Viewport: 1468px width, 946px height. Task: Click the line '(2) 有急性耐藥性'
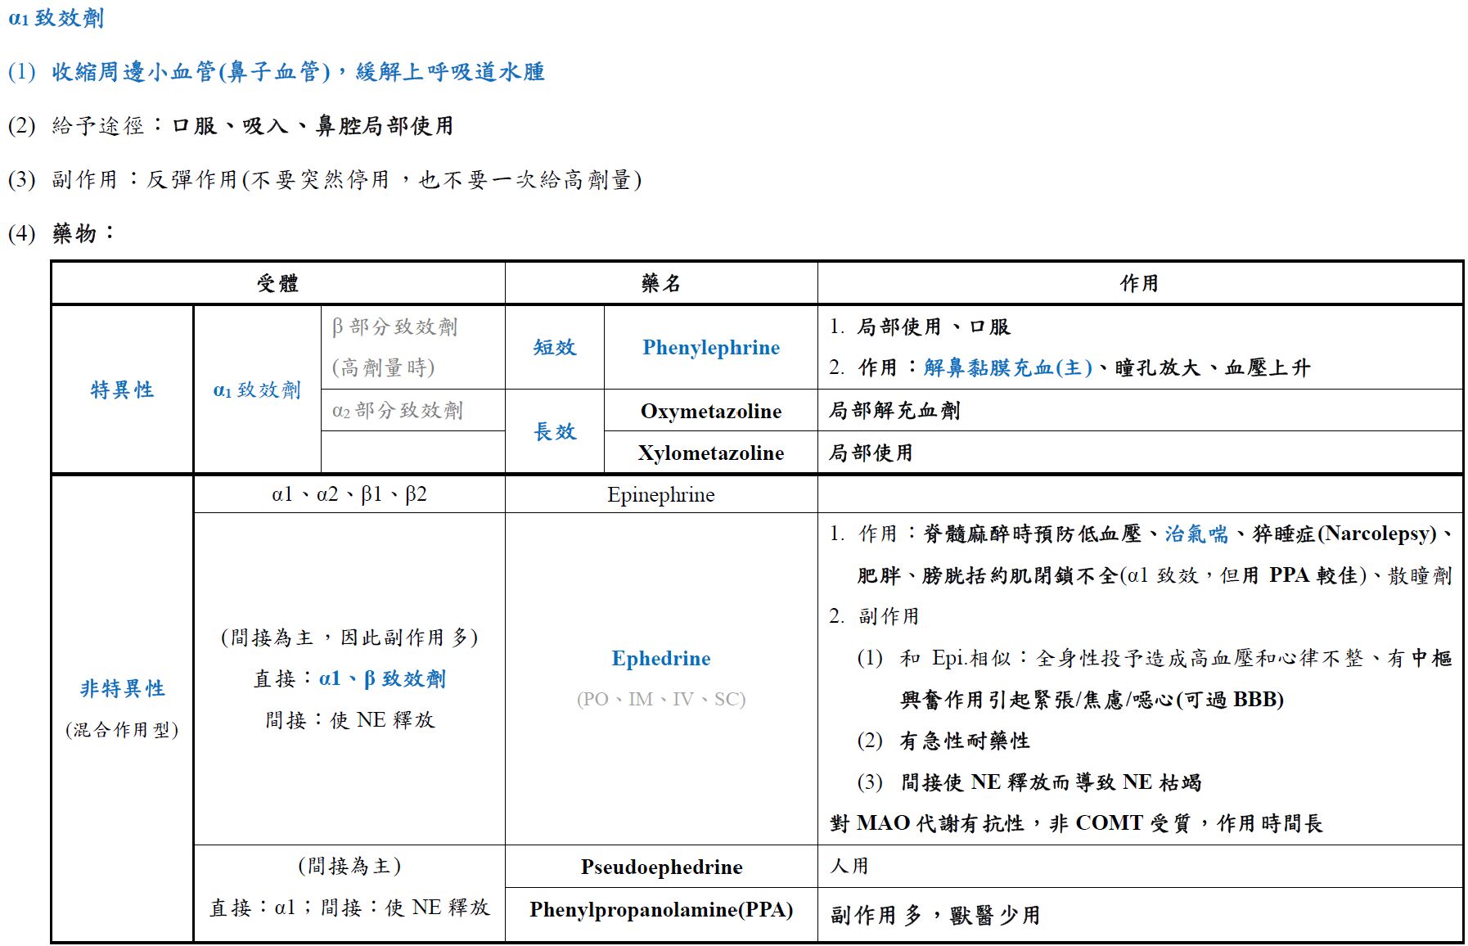(943, 741)
